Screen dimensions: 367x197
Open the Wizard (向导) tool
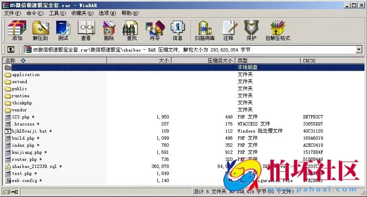point(155,30)
